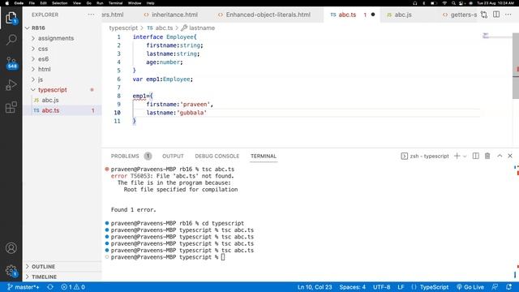Create a new terminal with plus icon
This screenshot has height=292, width=519.
457,156
